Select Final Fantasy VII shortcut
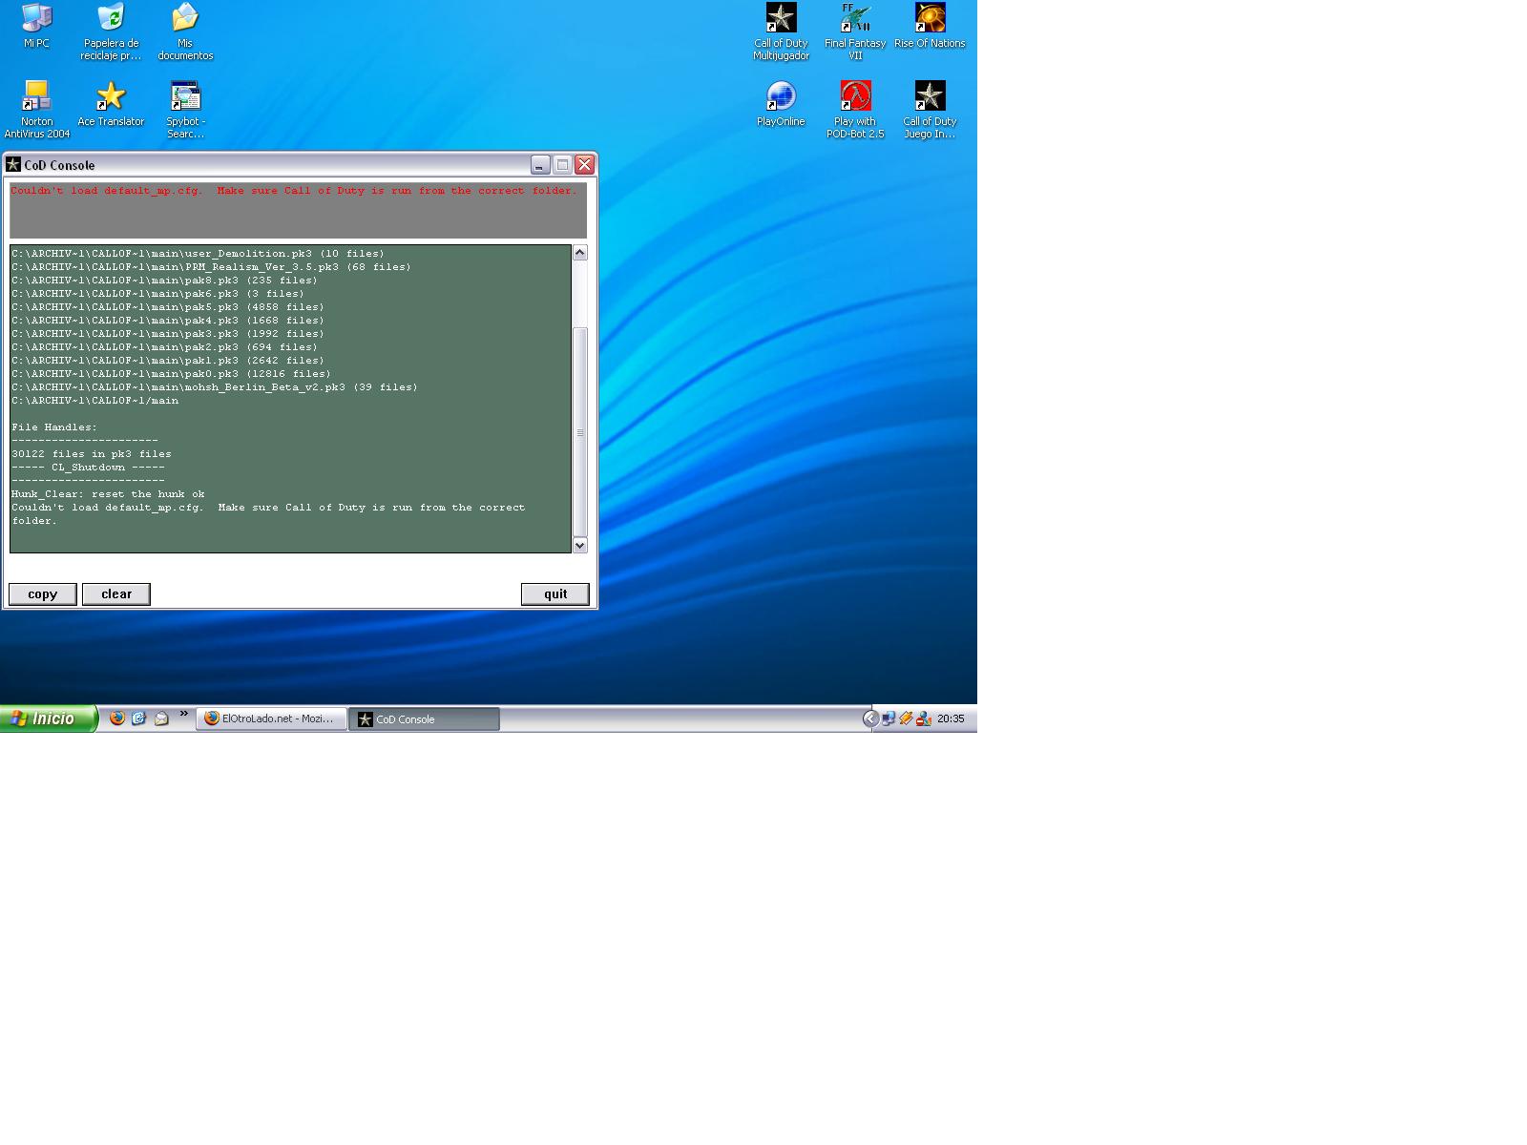 [x=855, y=31]
